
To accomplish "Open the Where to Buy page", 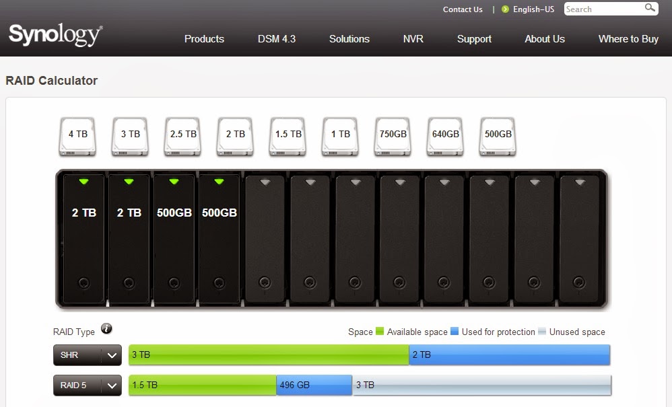I will coord(628,39).
